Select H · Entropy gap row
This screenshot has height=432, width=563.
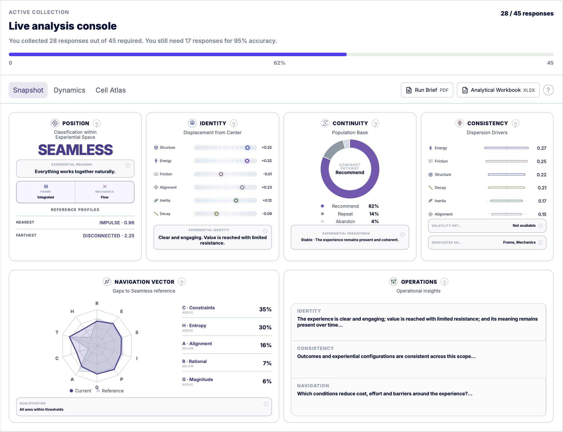pos(227,327)
